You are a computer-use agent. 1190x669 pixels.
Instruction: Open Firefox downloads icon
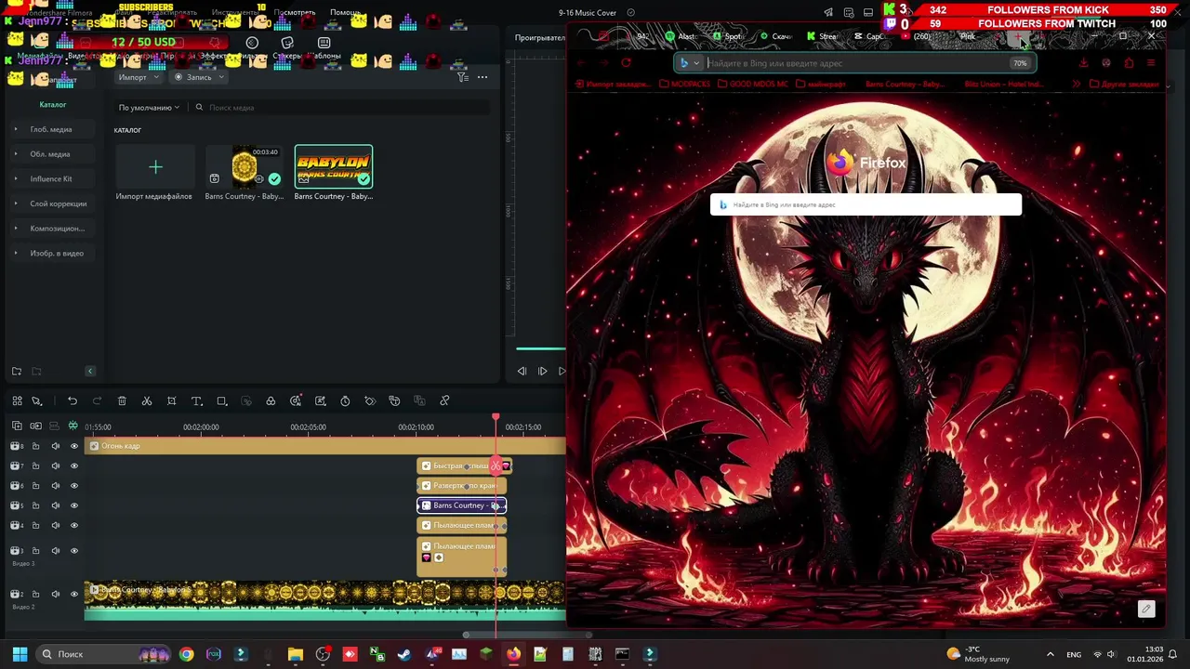(1083, 63)
